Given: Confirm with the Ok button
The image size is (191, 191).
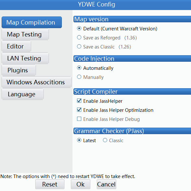Looking at the screenshot, I should coord(81,184).
